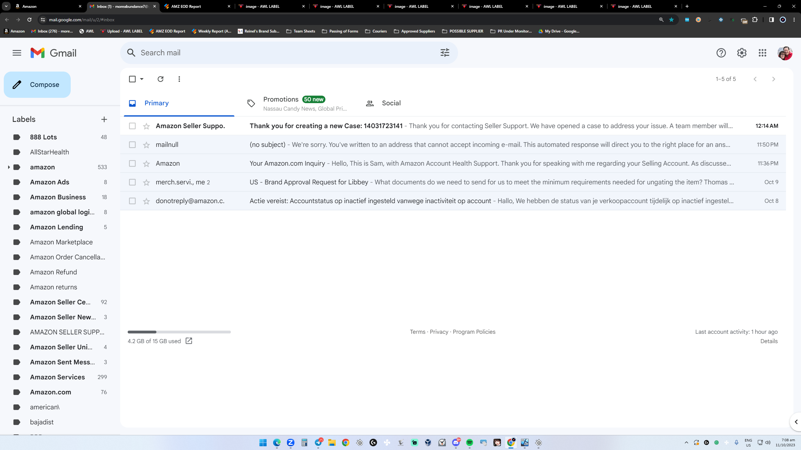Star the Your Amazon.com Inquiry email
This screenshot has height=450, width=801.
146,163
